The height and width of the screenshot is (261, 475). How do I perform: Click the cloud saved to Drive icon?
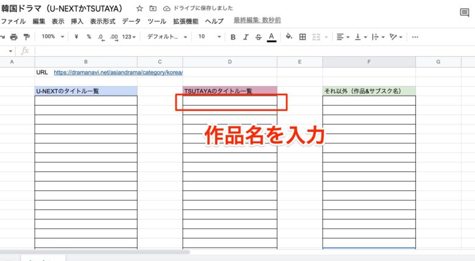click(x=167, y=9)
